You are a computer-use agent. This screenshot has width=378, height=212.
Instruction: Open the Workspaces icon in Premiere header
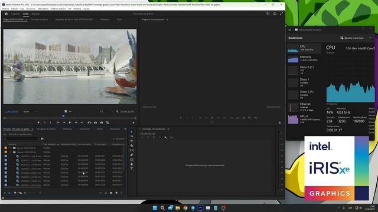268,14
